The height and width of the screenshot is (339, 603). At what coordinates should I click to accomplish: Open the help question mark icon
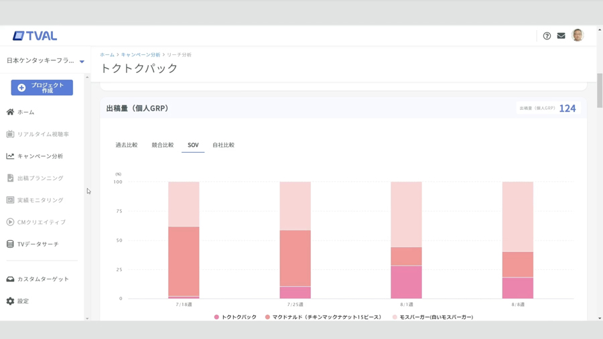point(547,36)
